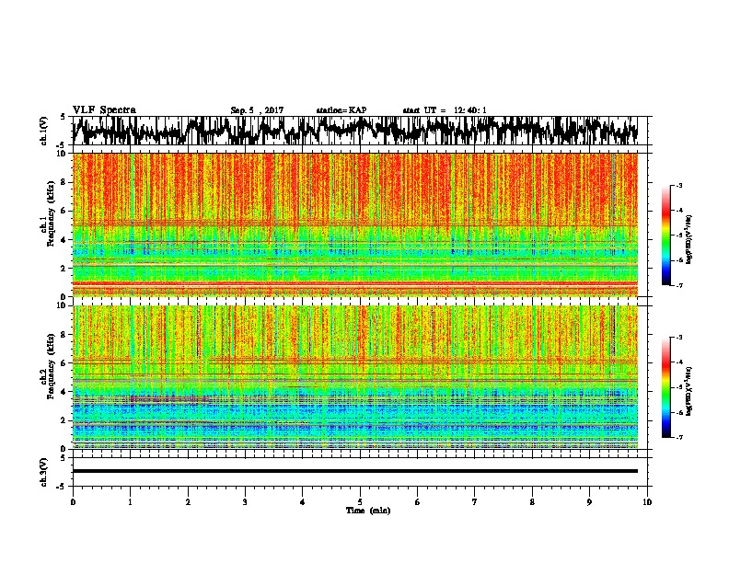Click the flat black ch.3 voltage trace
Image resolution: width=729 pixels, height=563 pixels.
click(354, 471)
